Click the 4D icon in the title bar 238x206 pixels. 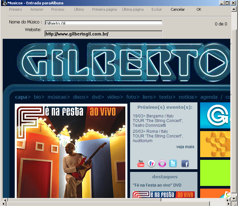pyautogui.click(x=4, y=3)
